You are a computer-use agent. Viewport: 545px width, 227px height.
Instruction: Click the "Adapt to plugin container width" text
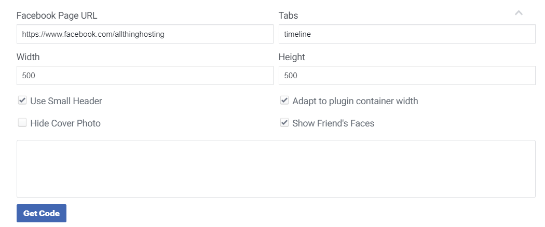click(x=355, y=101)
